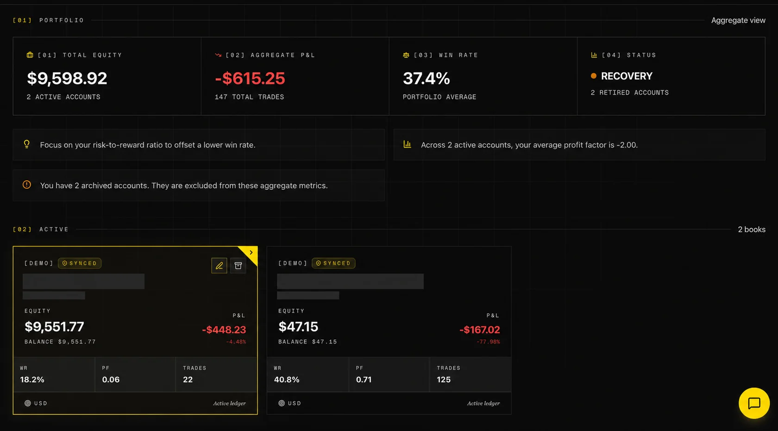Click the downtrend icon beside Aggregate P&L
This screenshot has height=431, width=778.
(218, 55)
